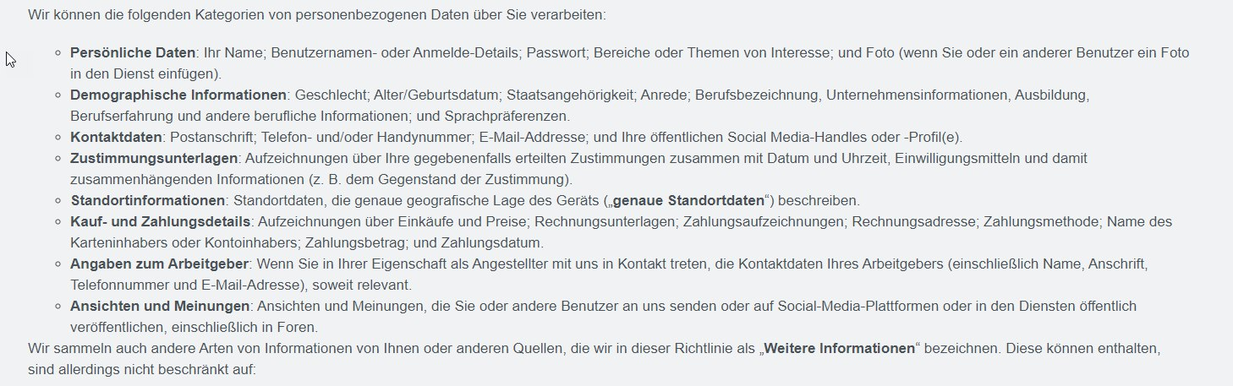Click the bullet before Standortinformationen
This screenshot has height=386, width=1233.
tap(58, 201)
